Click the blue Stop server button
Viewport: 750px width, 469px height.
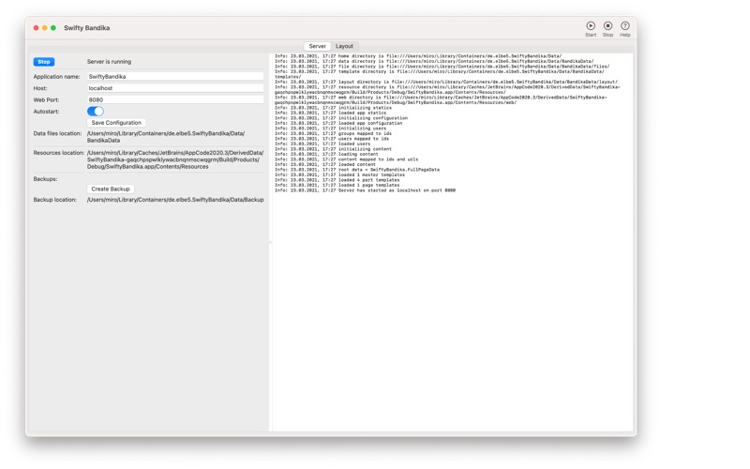pos(44,62)
